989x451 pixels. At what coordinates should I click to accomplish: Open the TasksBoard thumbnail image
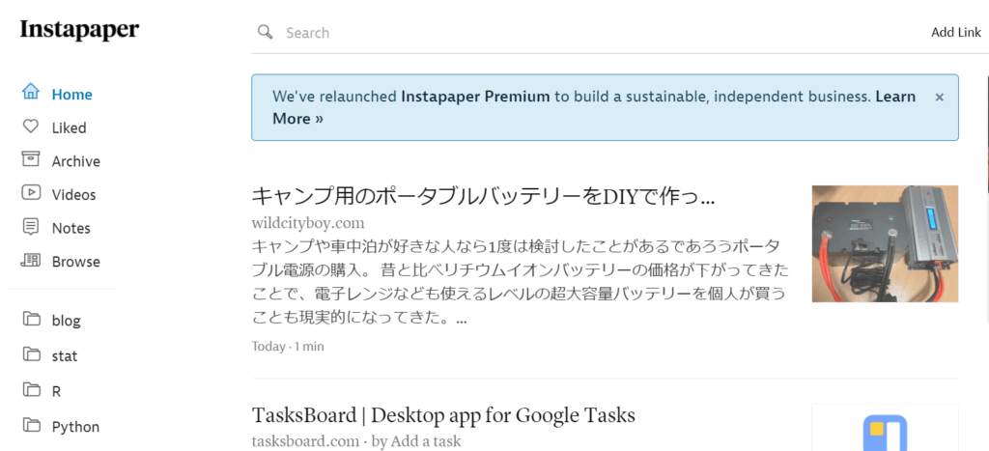pyautogui.click(x=885, y=428)
